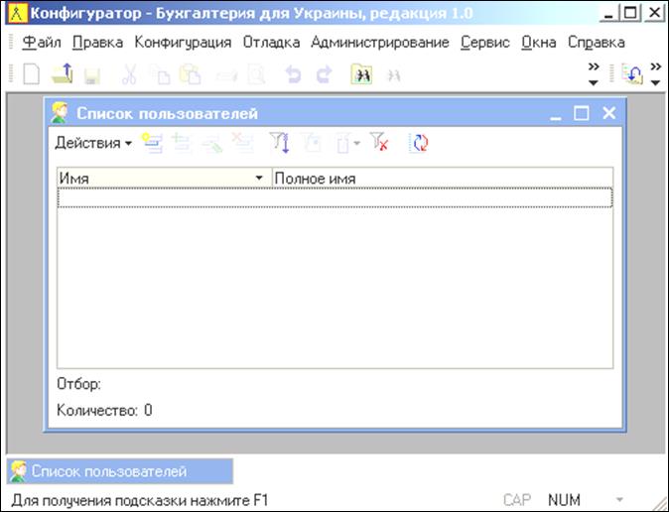The width and height of the screenshot is (669, 512).
Task: Click the Find binoculars icon
Action: coord(361,74)
